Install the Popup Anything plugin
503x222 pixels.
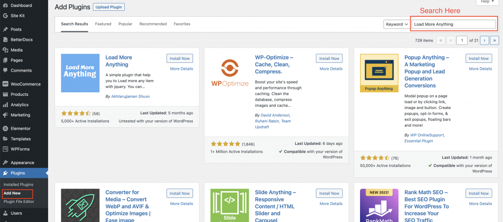point(478,58)
